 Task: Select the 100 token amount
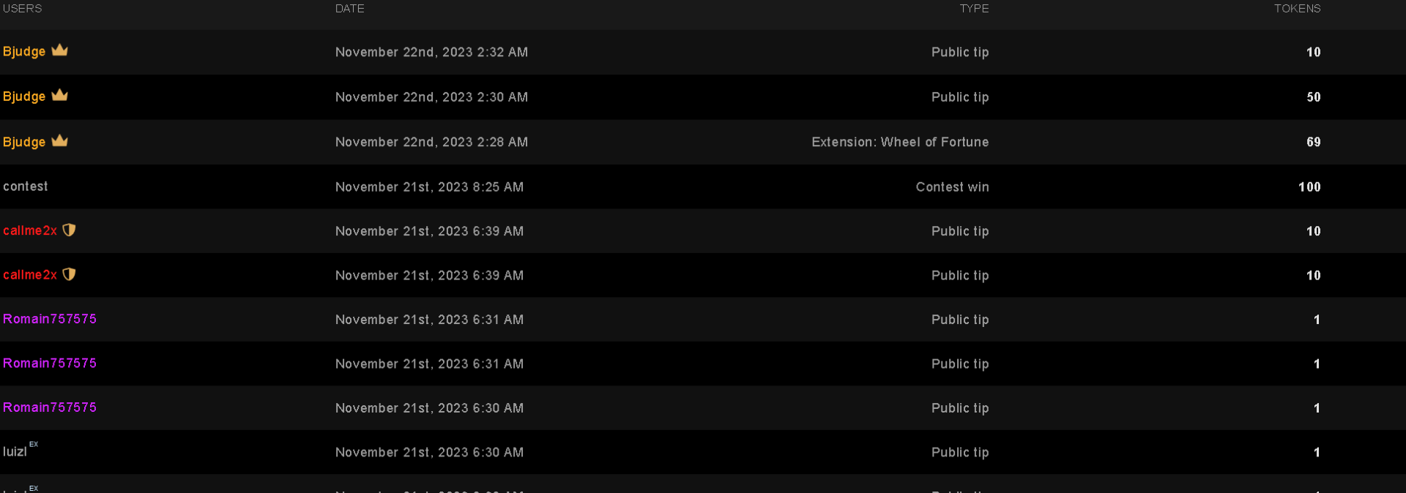[1309, 187]
